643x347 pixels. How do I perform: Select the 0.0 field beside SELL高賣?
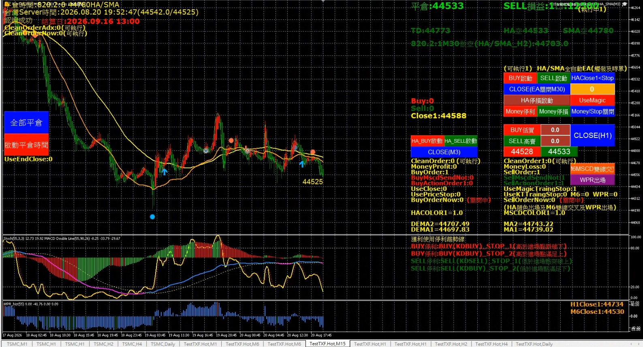(x=555, y=141)
